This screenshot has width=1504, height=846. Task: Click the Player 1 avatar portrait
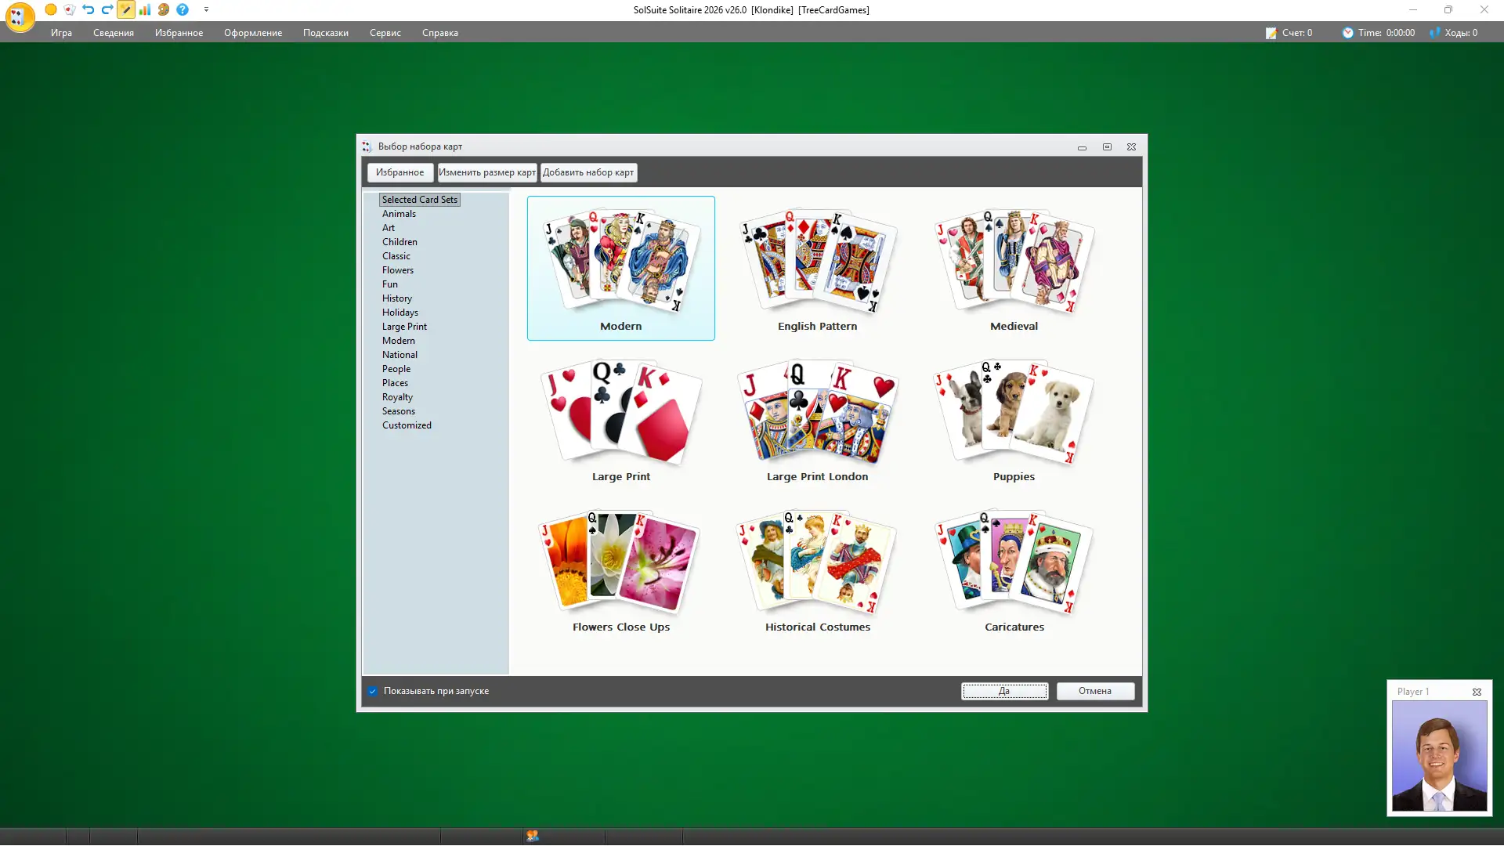tap(1439, 756)
